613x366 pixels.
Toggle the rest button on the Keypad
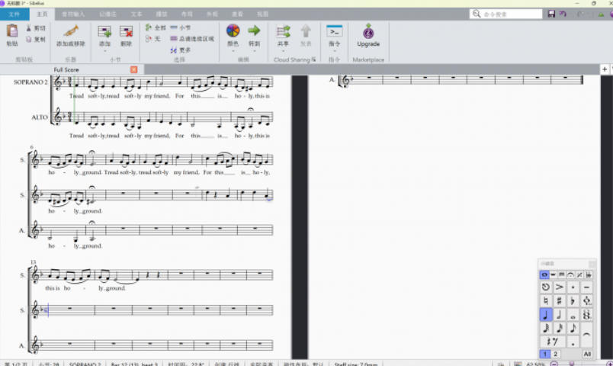(x=553, y=342)
